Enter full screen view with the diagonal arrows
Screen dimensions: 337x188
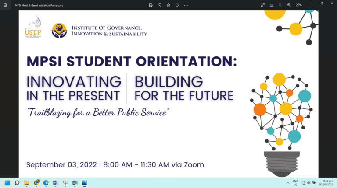pos(263,5)
